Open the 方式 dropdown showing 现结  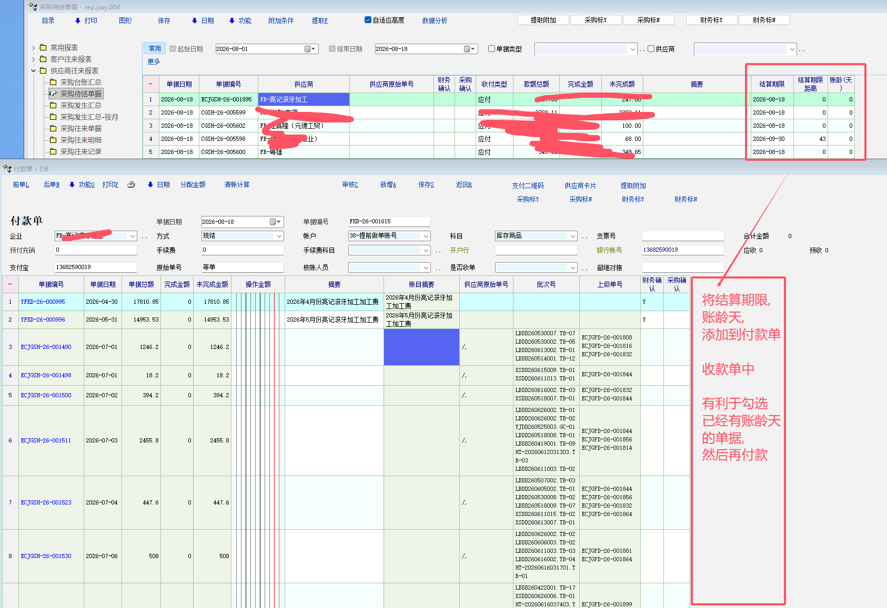[x=279, y=236]
